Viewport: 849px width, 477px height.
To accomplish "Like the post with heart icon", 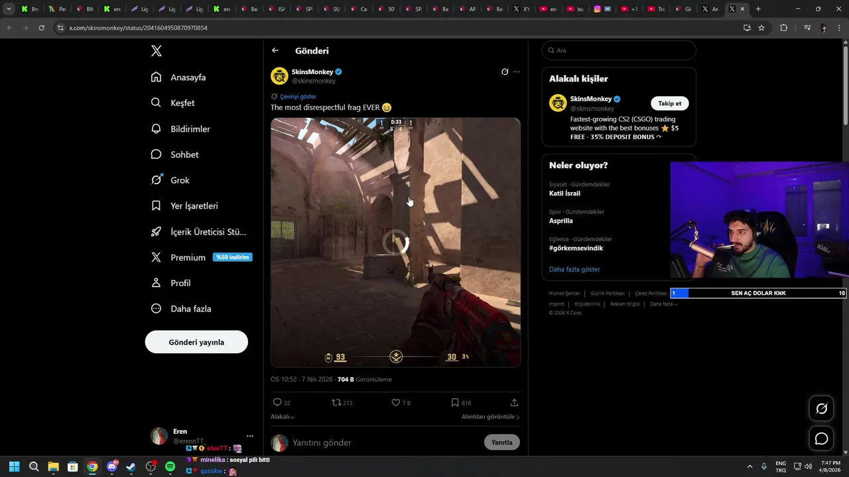I will 396,402.
